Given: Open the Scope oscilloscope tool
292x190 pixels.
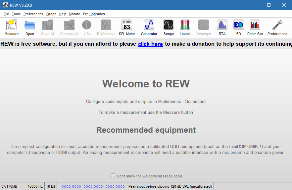Looking at the screenshot, I should (x=169, y=25).
